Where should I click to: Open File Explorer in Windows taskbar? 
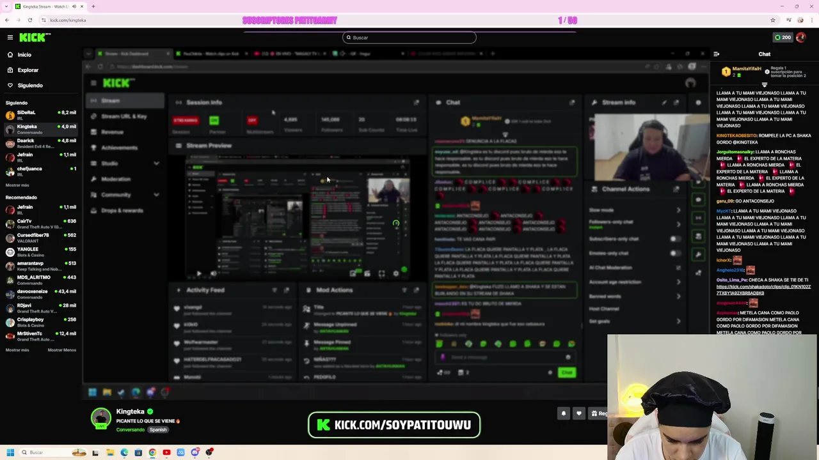(110, 452)
